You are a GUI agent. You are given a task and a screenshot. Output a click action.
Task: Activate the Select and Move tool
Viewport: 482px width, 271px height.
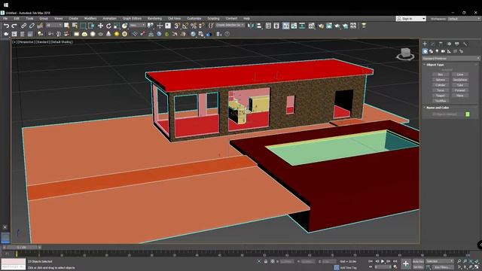tap(100, 26)
